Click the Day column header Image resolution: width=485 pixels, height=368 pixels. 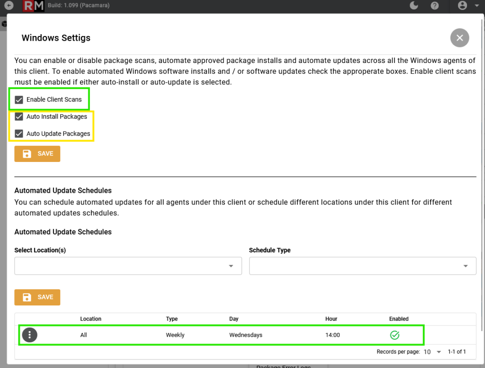pyautogui.click(x=234, y=319)
